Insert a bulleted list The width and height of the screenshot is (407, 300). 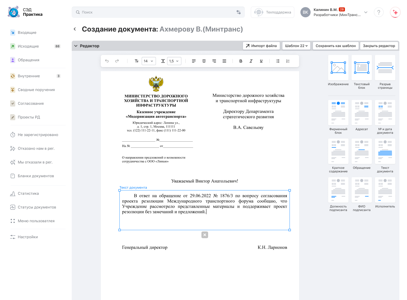[278, 61]
